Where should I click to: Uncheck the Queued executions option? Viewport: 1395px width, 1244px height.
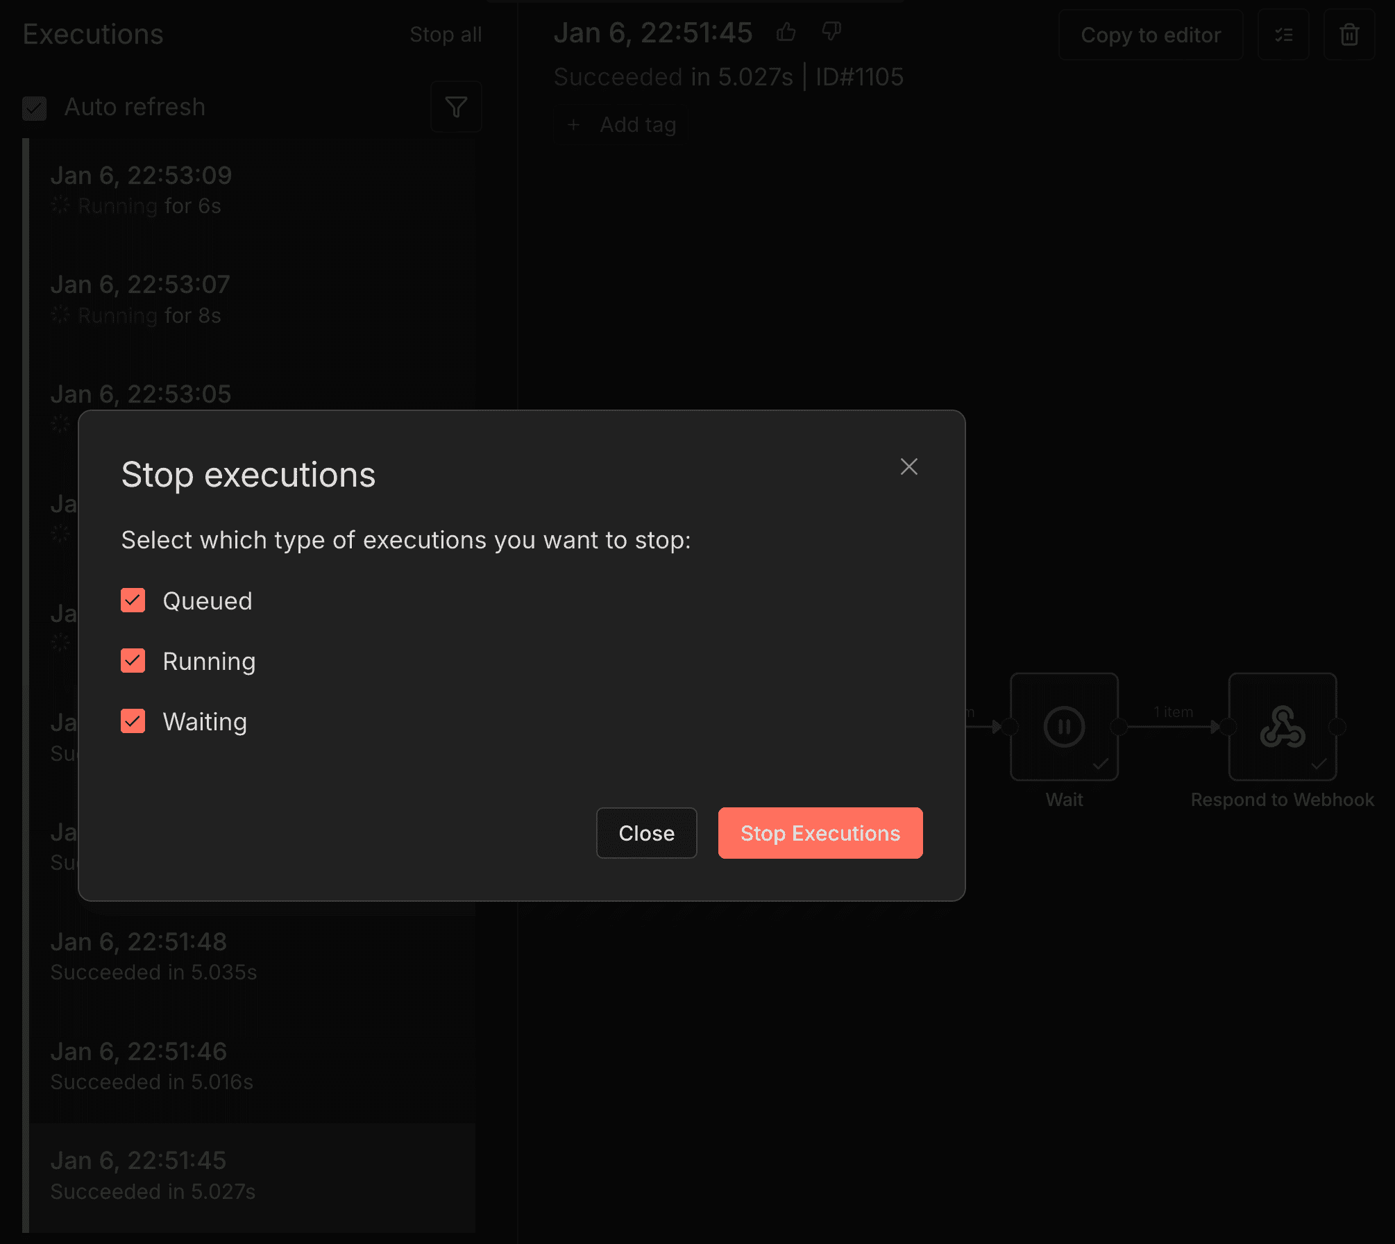[x=133, y=600]
